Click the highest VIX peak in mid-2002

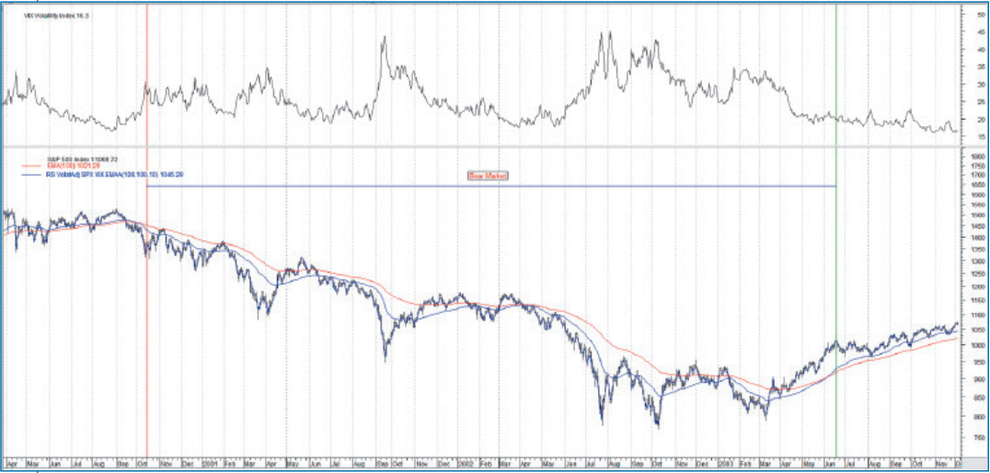pyautogui.click(x=604, y=33)
